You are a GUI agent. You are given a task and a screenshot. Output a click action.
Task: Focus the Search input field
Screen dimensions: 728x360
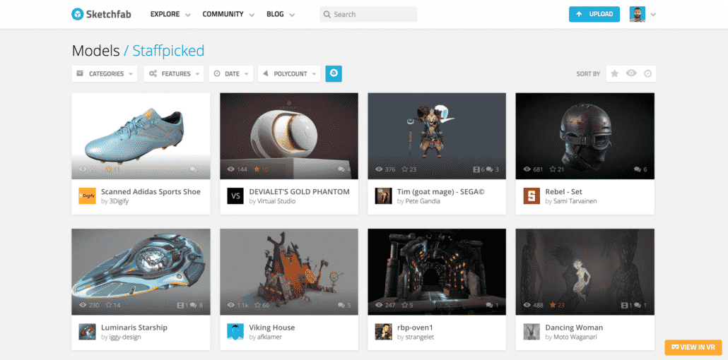coord(369,14)
